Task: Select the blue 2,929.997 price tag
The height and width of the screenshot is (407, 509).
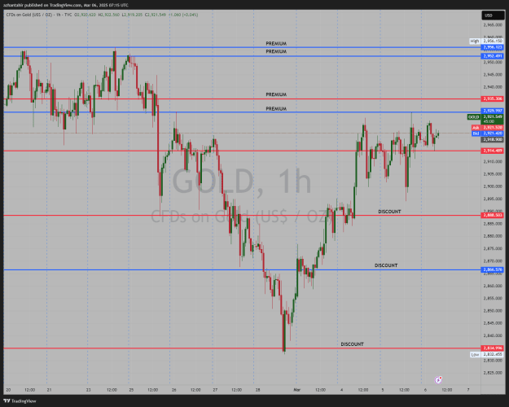Action: [493, 111]
